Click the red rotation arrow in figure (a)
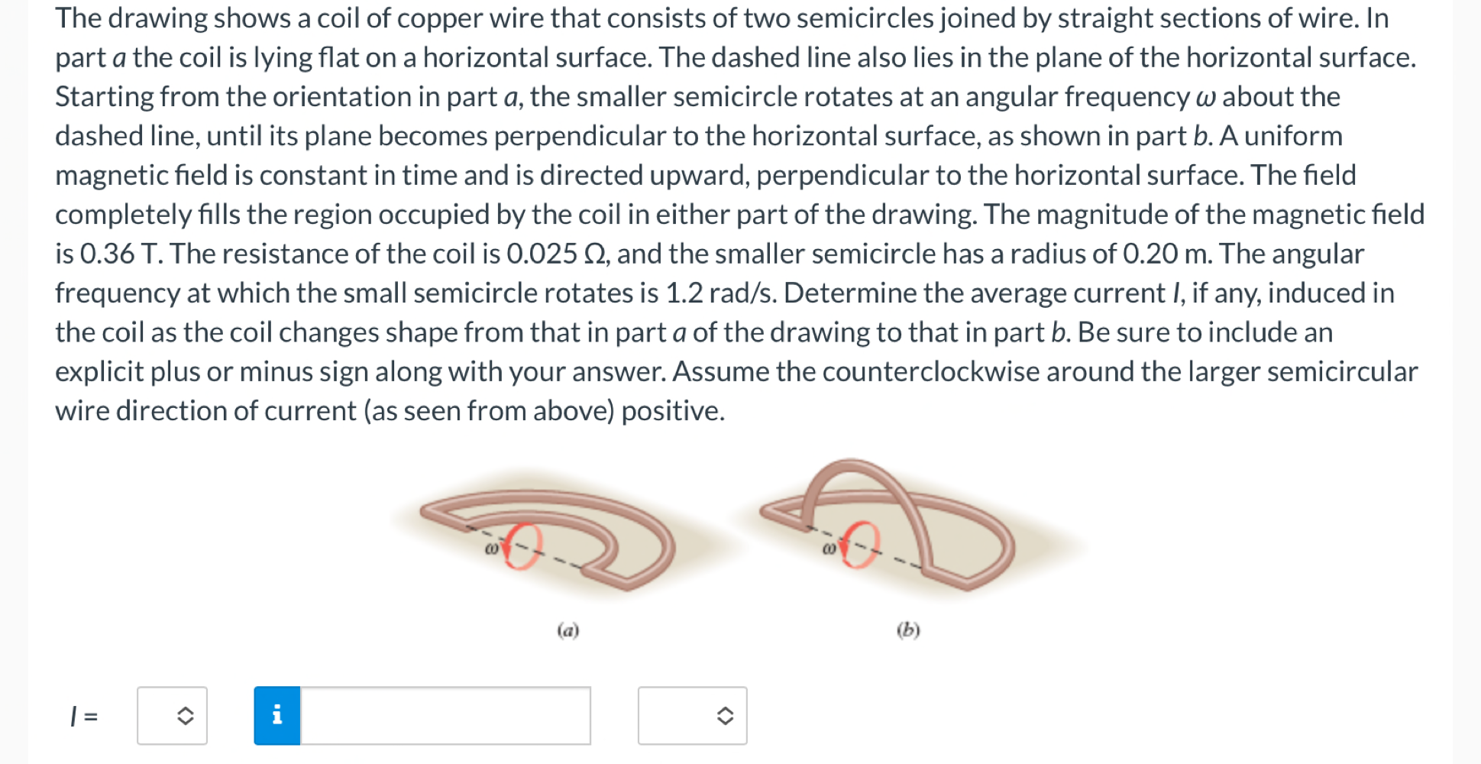The image size is (1481, 764). [522, 545]
